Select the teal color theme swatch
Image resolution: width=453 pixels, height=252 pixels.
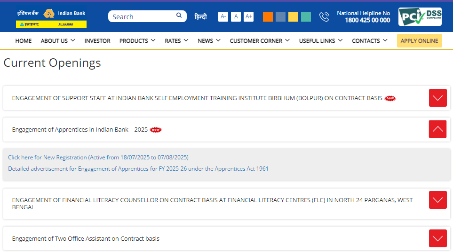[x=306, y=17]
